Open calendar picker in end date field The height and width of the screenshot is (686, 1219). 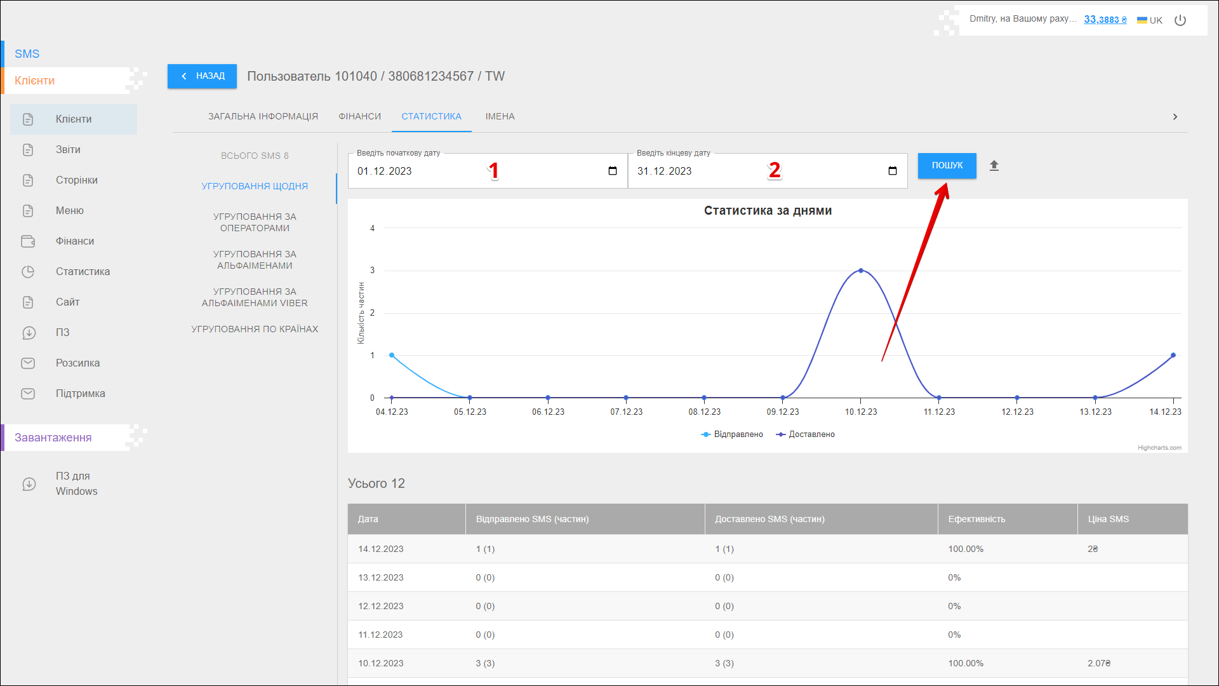(892, 171)
